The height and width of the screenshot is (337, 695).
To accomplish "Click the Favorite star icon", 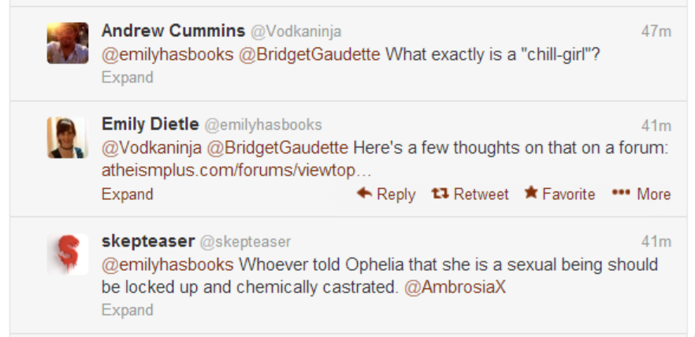I will click(531, 193).
